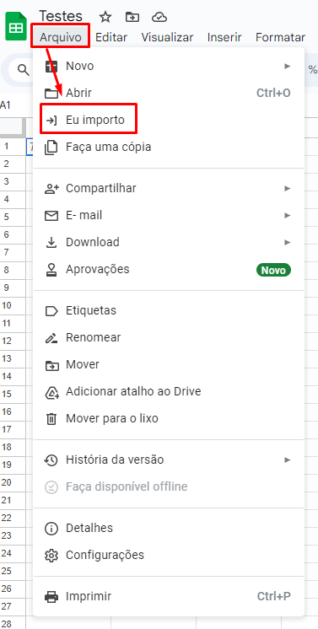Open the Google Sheets home icon
Viewport: 318px width, 629px height.
coord(16,26)
